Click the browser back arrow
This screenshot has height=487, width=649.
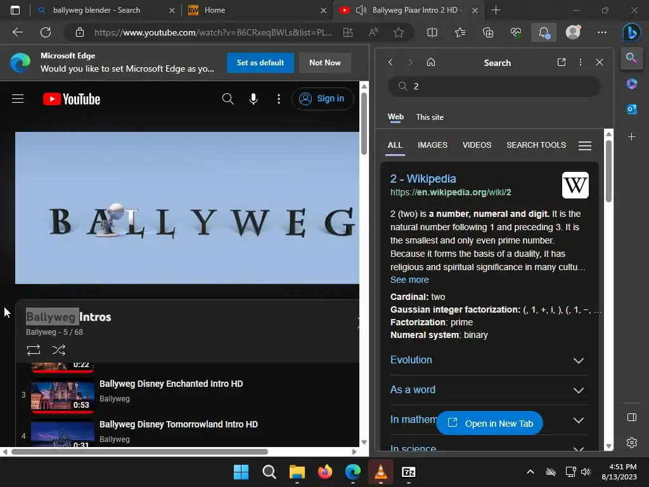(x=18, y=32)
